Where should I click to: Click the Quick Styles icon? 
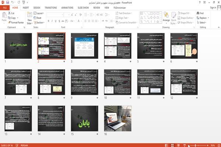(173, 15)
